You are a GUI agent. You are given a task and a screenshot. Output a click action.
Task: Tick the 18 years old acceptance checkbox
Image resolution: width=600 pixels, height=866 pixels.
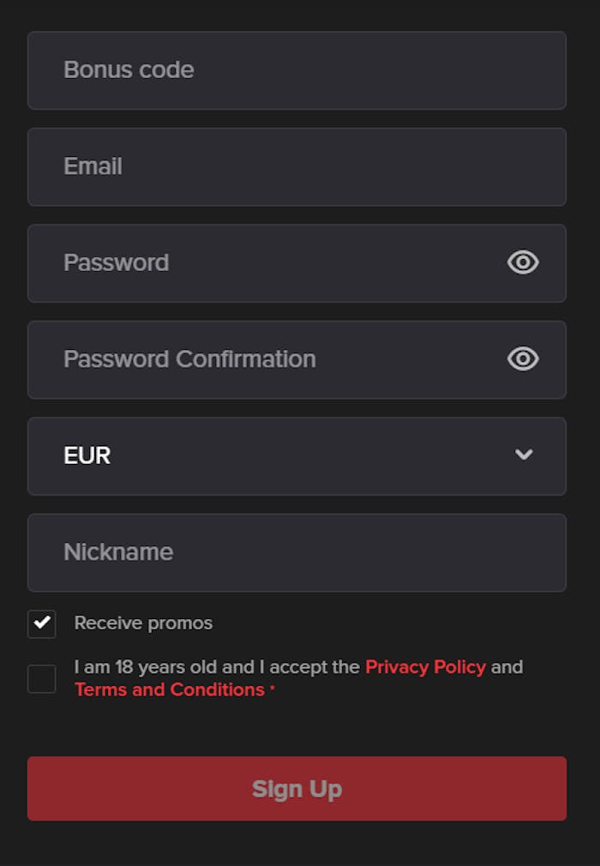(x=42, y=679)
